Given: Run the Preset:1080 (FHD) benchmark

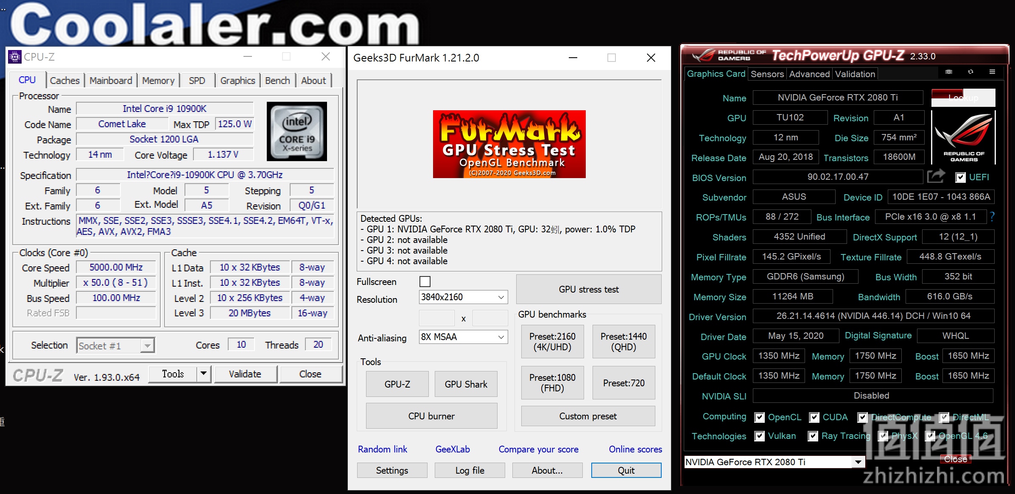Looking at the screenshot, I should [x=552, y=382].
